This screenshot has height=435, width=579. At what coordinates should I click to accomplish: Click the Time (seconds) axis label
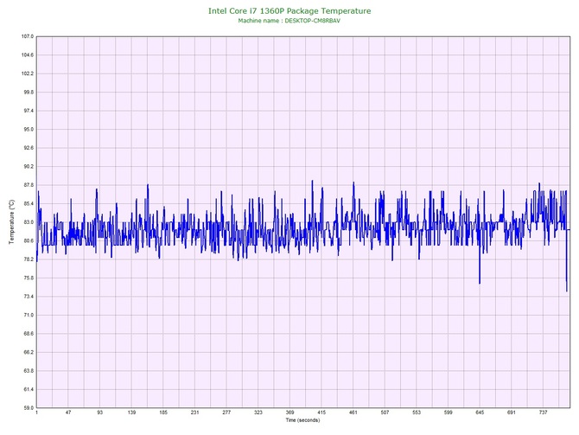(302, 420)
